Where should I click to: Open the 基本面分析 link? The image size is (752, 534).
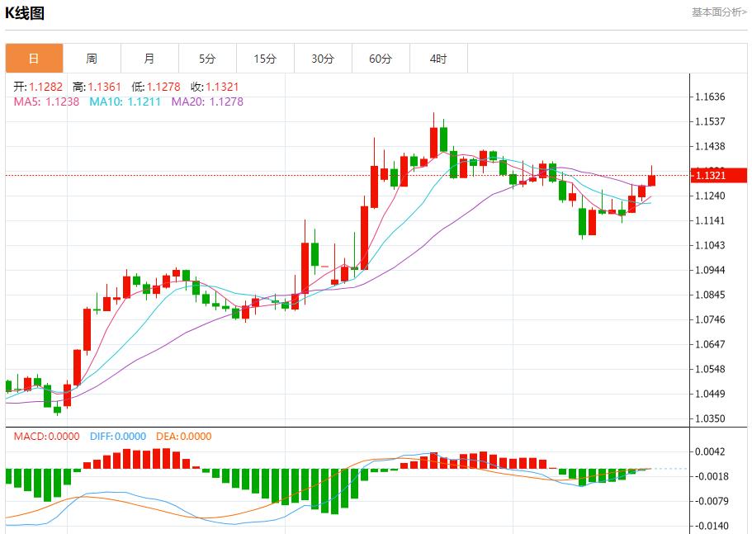coord(718,12)
